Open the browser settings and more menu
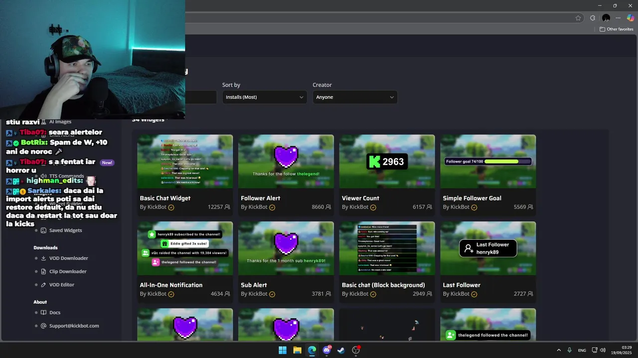Image resolution: width=638 pixels, height=358 pixels. [618, 18]
